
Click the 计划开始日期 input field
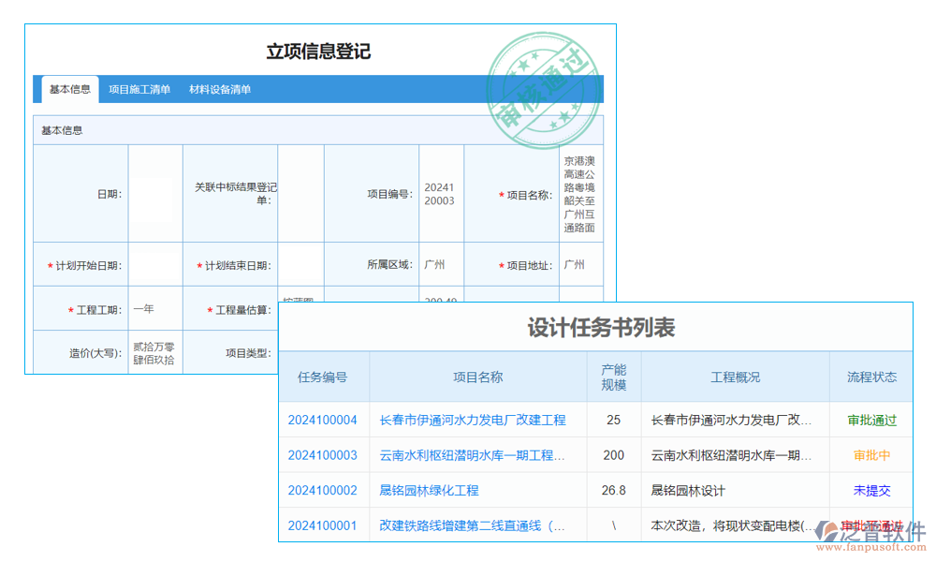(x=154, y=264)
